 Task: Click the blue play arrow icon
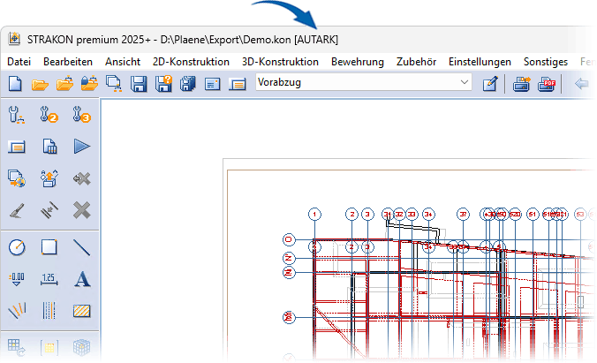click(82, 147)
